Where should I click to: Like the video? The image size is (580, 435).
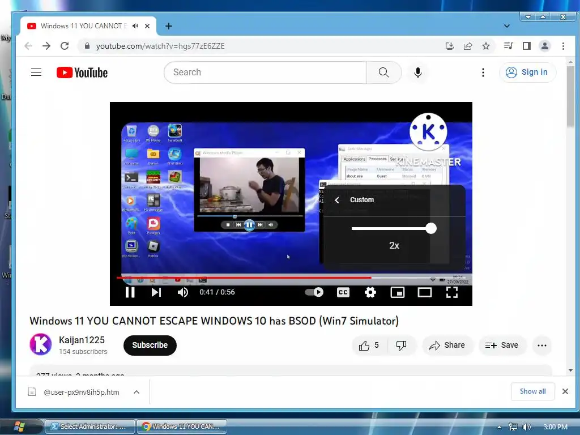369,345
